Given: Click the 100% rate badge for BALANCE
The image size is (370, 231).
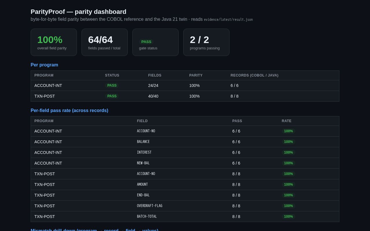Looking at the screenshot, I should click(x=288, y=142).
